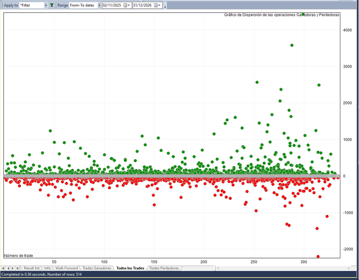Open the toolbar overflow options arrow
This screenshot has width=359, height=280.
coord(165,6)
